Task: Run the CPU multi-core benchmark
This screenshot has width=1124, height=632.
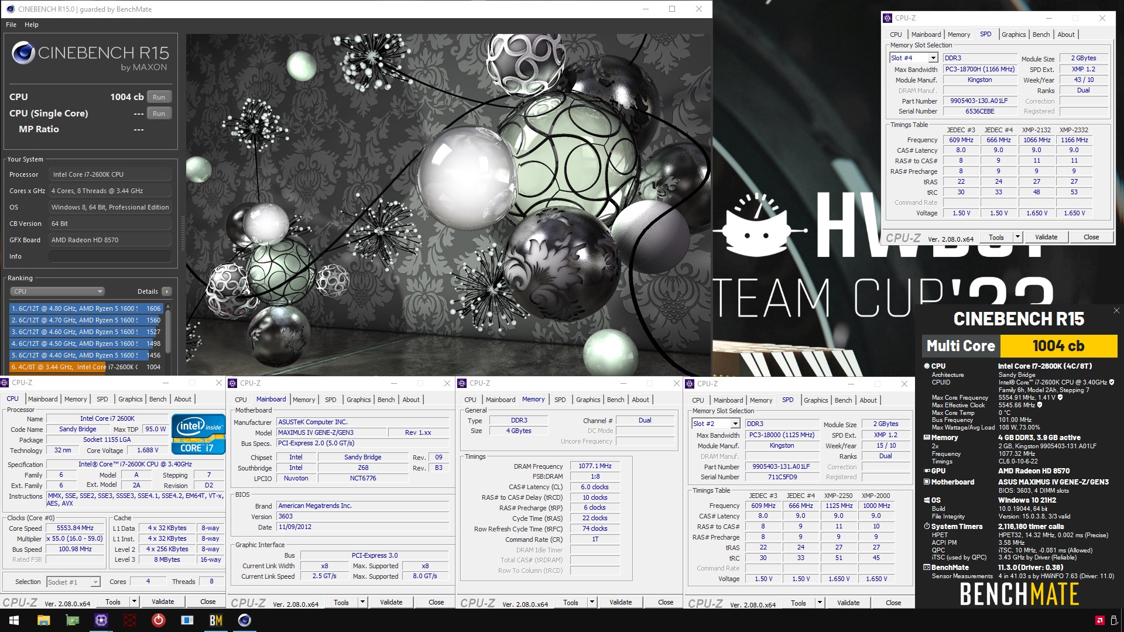Action: [159, 97]
